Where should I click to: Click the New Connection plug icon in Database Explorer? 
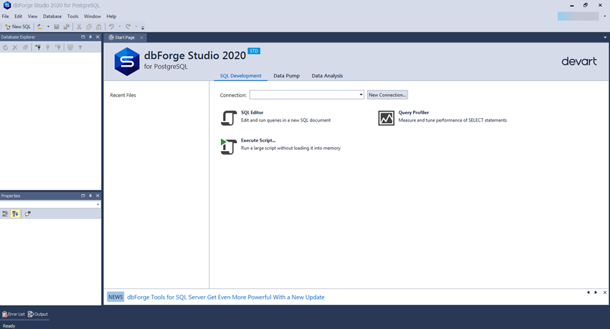click(38, 47)
